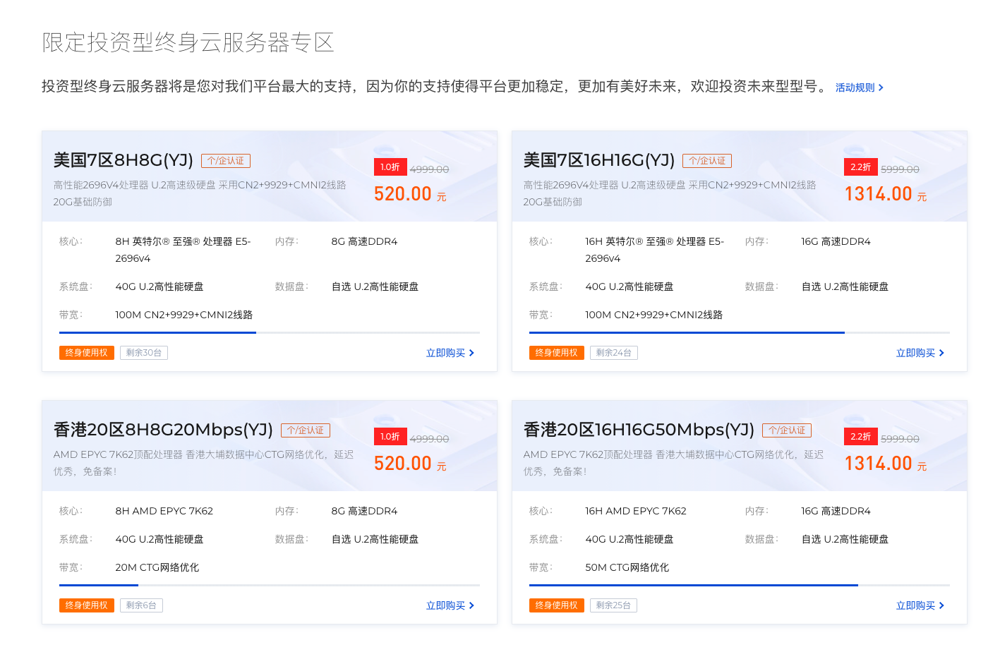The width and height of the screenshot is (1000, 652).
Task: Open the 美国7区8H8G(YJ) product title
Action: click(x=124, y=160)
